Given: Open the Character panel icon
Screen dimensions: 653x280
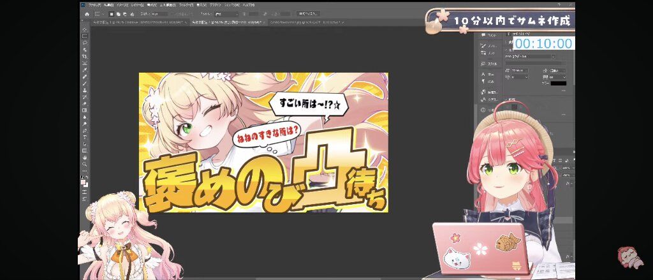Looking at the screenshot, I should tap(483, 74).
